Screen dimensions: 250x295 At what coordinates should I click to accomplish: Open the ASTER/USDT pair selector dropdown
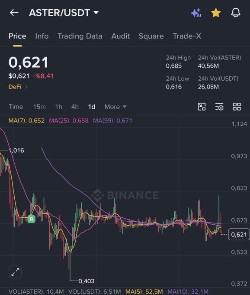tap(64, 13)
